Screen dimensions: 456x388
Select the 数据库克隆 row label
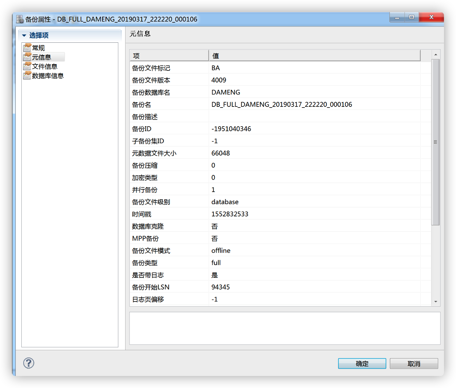point(148,226)
